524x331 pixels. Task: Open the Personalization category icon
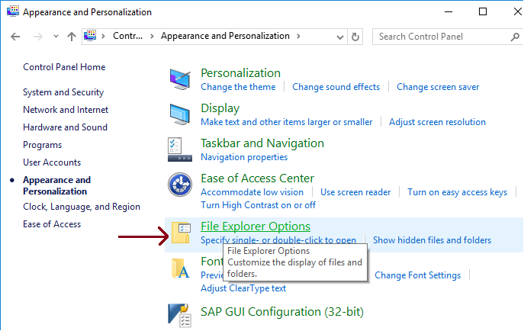click(180, 79)
